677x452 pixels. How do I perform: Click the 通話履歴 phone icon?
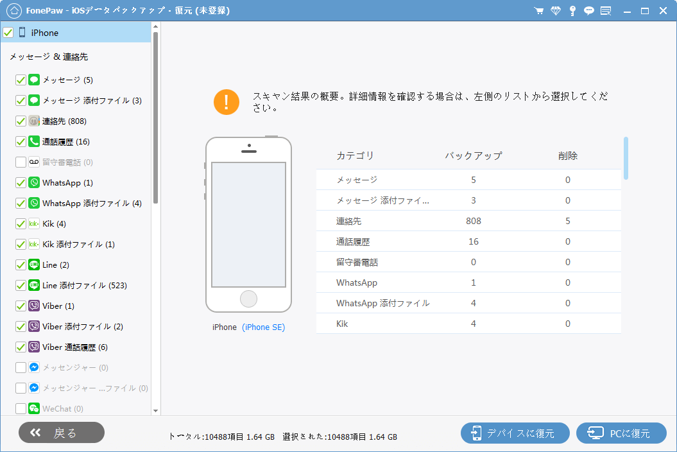click(x=34, y=141)
